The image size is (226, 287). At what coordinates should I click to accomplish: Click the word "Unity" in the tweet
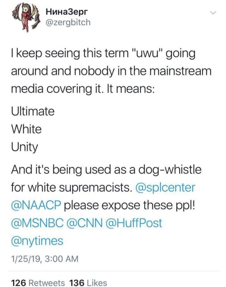[25, 147]
